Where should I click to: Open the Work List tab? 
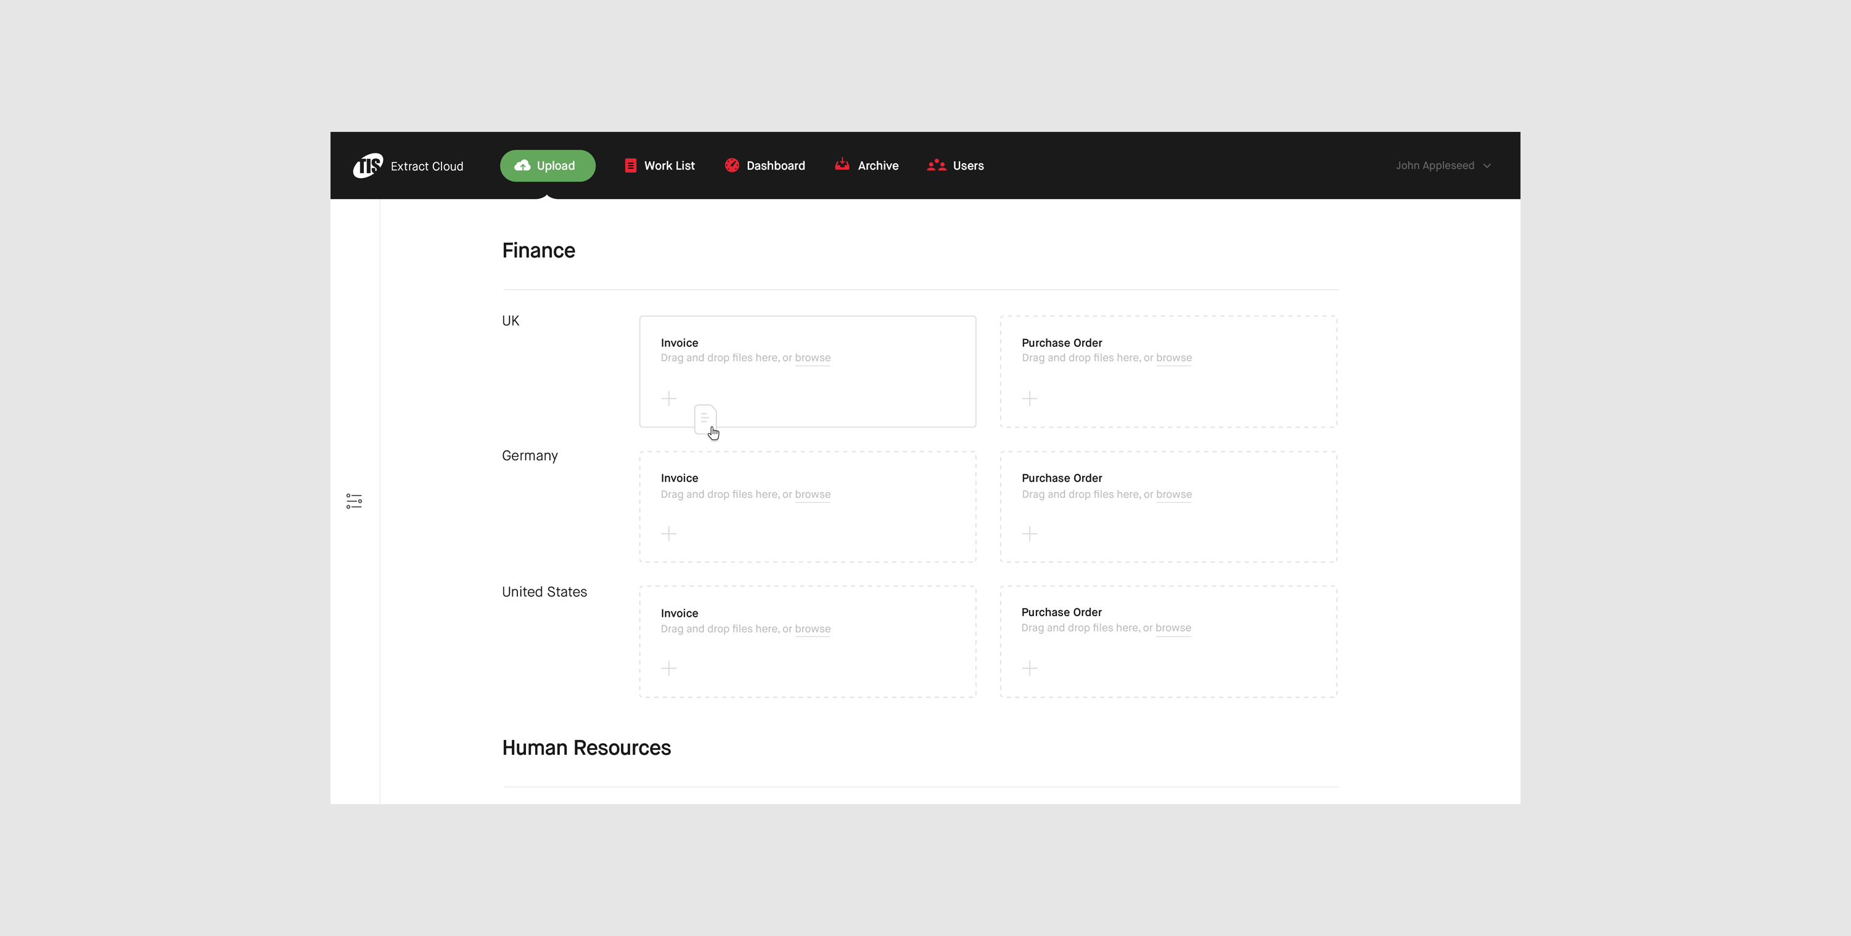[x=660, y=165]
